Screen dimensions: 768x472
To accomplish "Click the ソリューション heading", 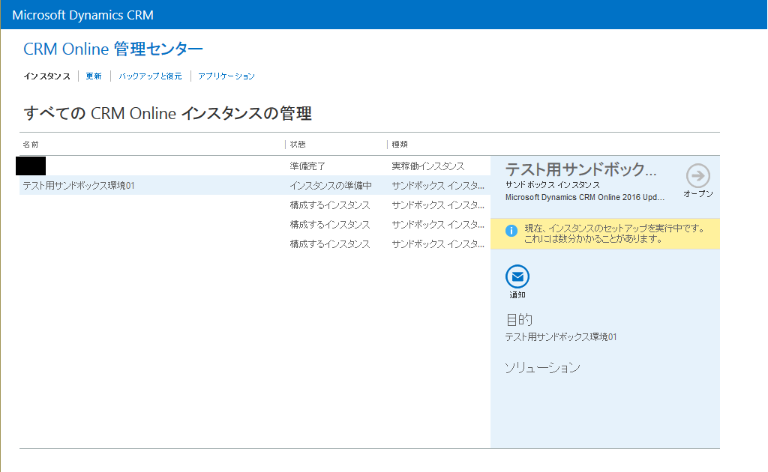I will (543, 367).
